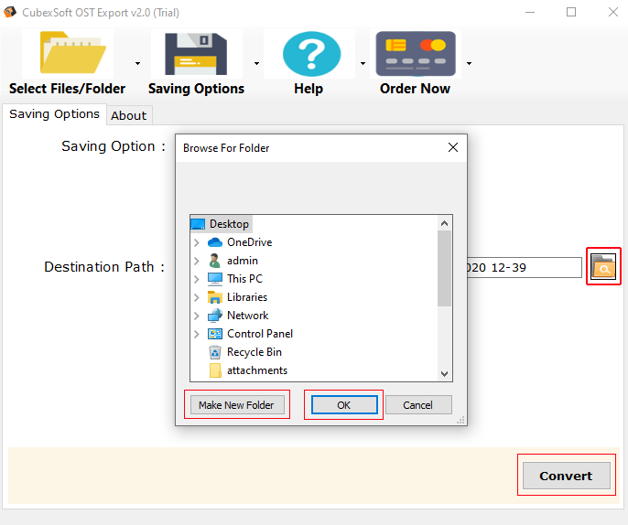Expand the This PC tree node
The width and height of the screenshot is (628, 525).
click(197, 279)
